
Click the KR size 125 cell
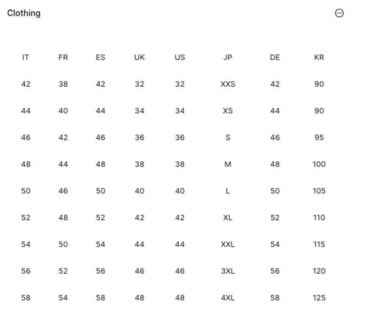coord(319,298)
